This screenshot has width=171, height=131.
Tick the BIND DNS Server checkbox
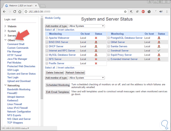point(47,42)
